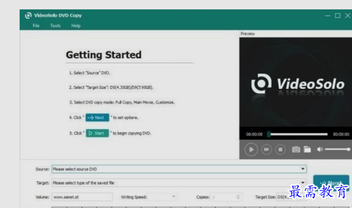Click the Stop button in preview
The width and height of the screenshot is (352, 208).
tap(280, 150)
